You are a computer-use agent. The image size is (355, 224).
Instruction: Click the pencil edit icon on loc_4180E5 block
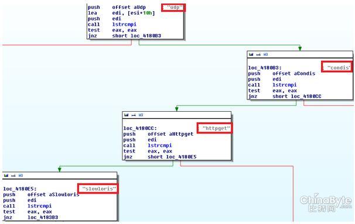tap(13, 175)
